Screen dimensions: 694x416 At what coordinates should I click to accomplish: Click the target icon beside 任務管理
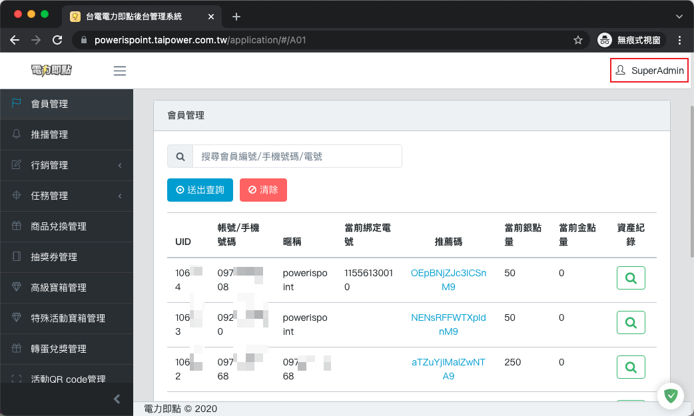(17, 195)
